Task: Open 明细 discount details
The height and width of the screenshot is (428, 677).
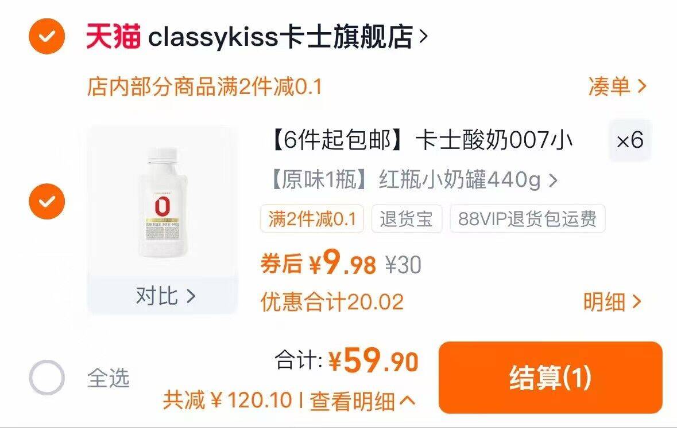Action: (612, 302)
